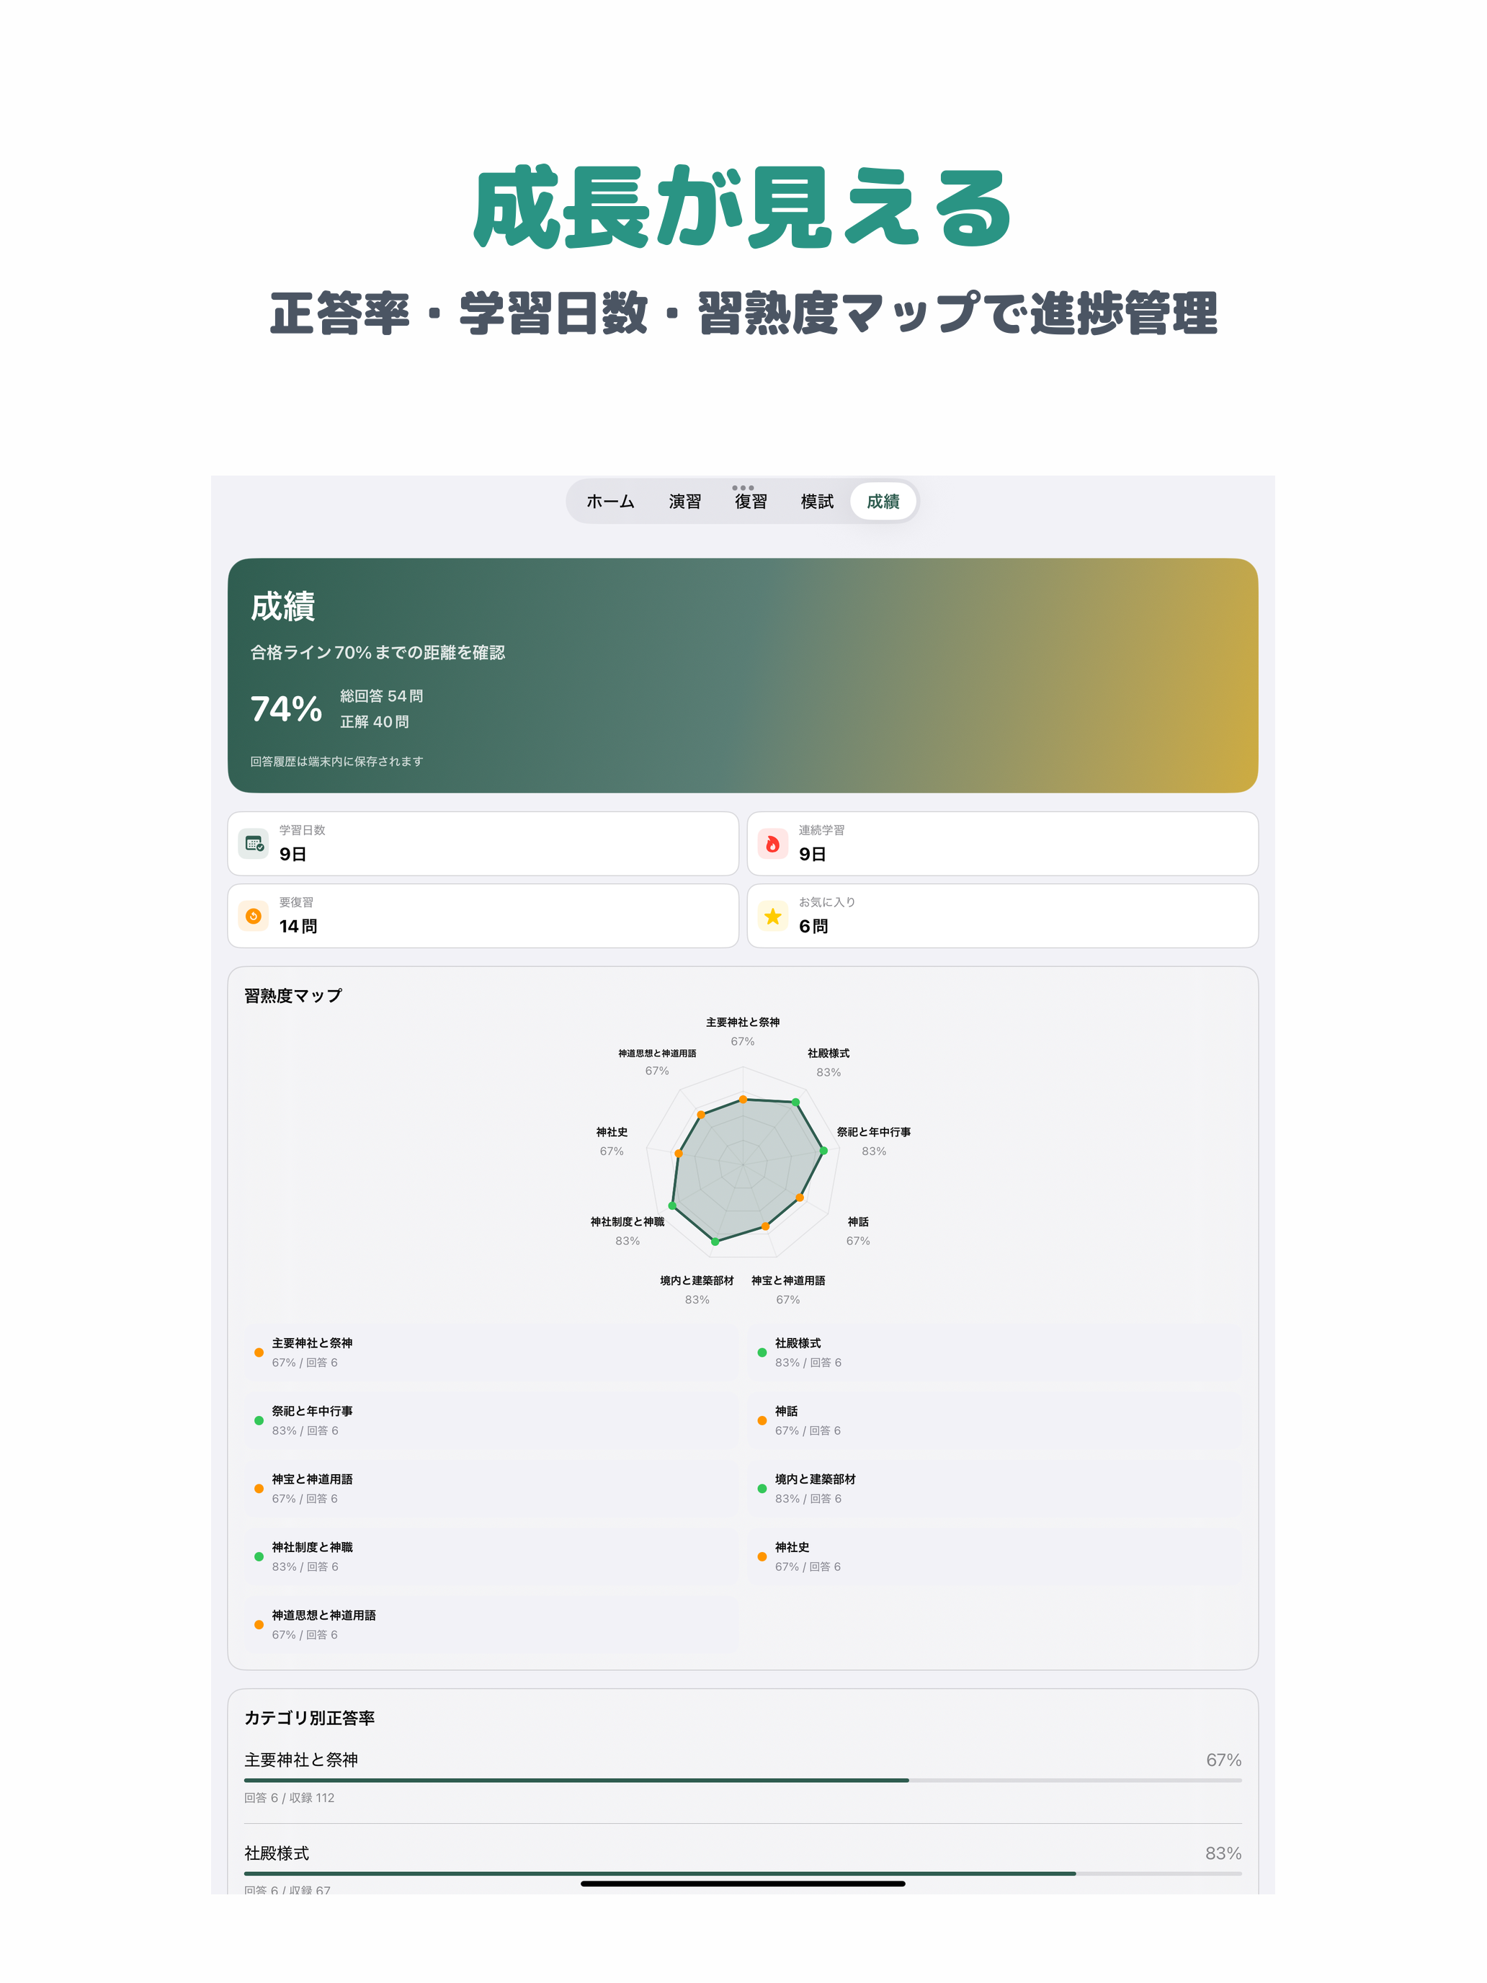Click the home indicator bar at bottom
Image resolution: width=1487 pixels, height=1983 pixels.
[743, 1884]
